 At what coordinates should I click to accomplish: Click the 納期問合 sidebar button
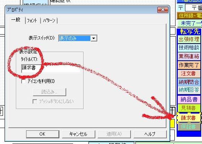[x=189, y=82]
